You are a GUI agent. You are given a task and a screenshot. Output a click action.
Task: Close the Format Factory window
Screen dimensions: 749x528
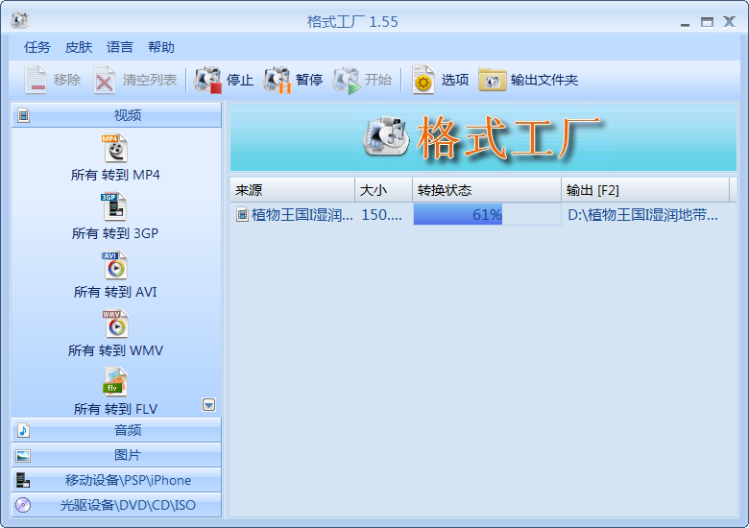(x=729, y=22)
